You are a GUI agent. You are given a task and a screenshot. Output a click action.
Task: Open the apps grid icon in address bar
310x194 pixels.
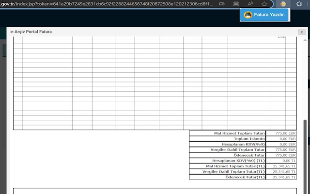[x=236, y=4]
